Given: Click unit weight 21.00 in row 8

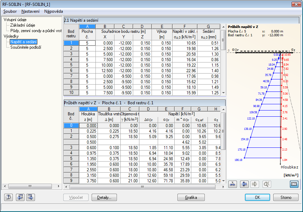Looking at the screenshot, I should tap(130, 175).
